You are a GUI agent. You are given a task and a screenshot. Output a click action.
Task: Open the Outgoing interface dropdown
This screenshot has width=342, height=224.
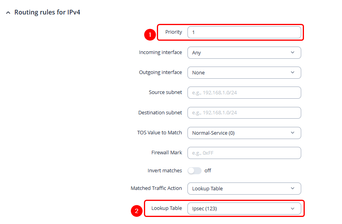(x=244, y=72)
